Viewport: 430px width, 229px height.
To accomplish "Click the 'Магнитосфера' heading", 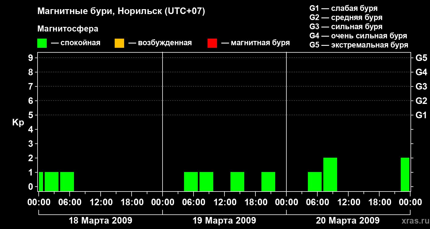I will click(x=68, y=29).
